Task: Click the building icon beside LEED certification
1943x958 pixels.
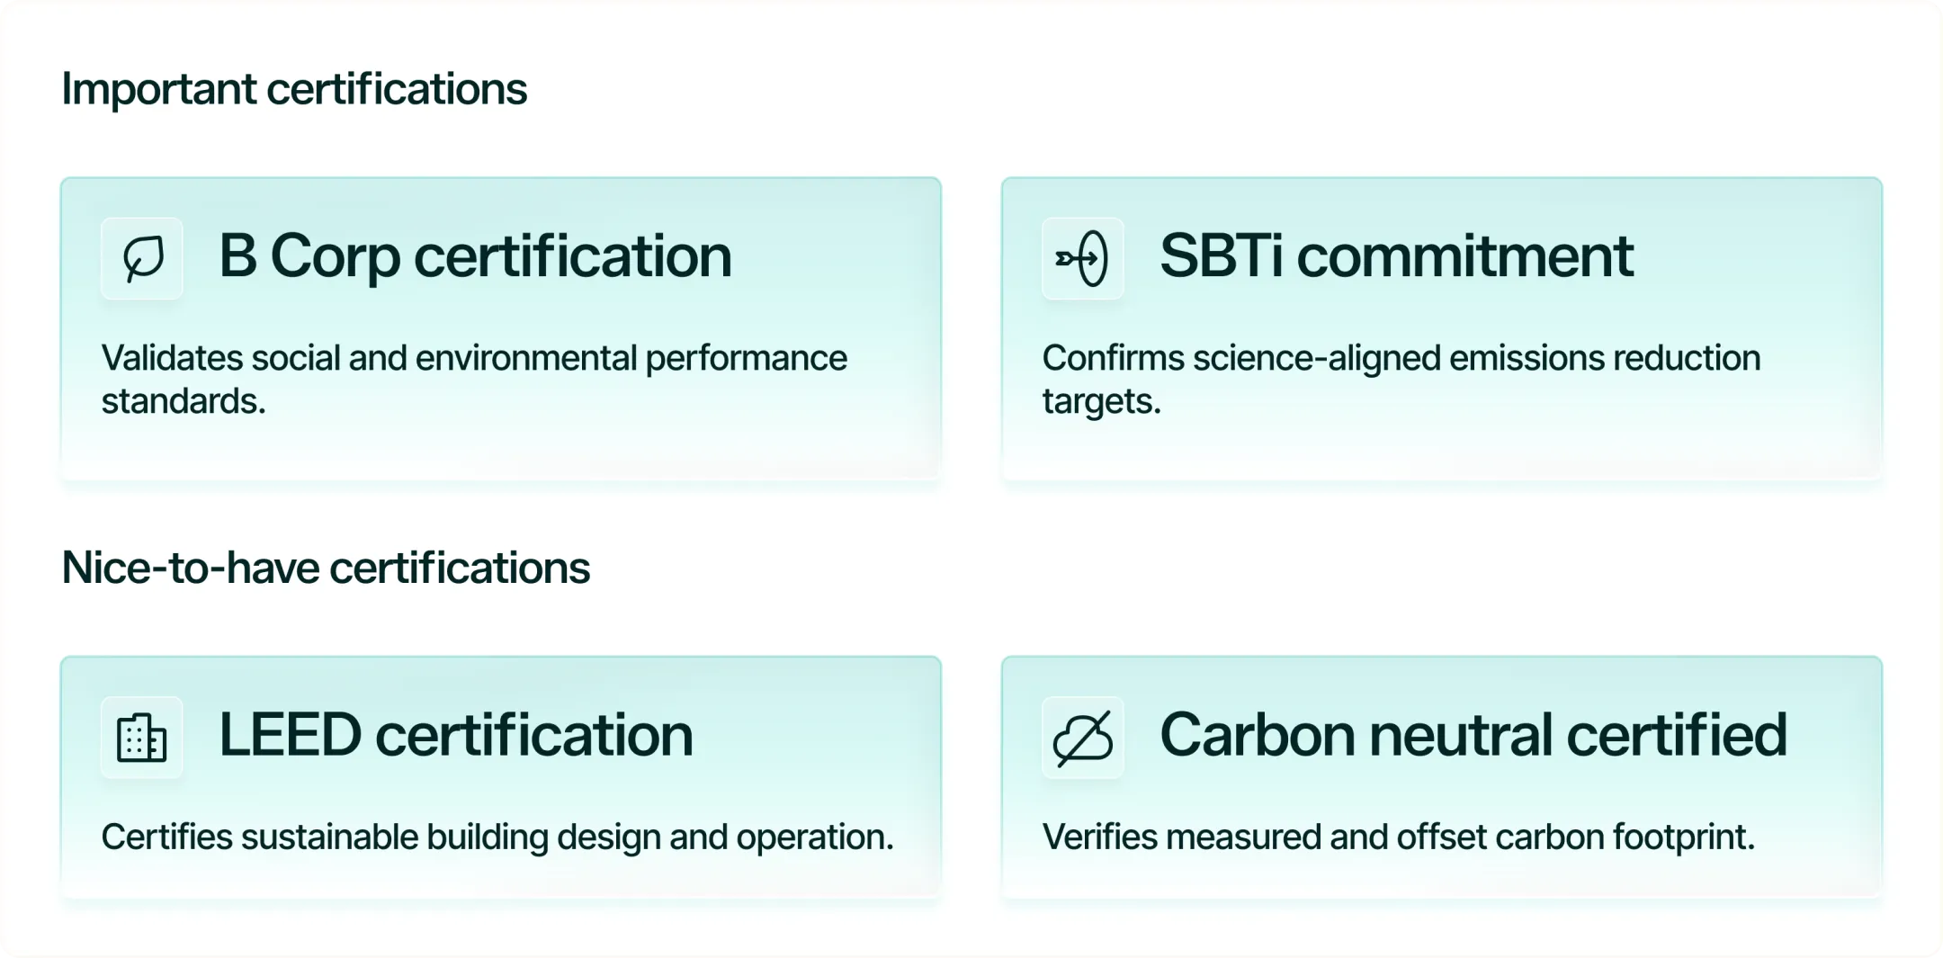Action: tap(142, 737)
